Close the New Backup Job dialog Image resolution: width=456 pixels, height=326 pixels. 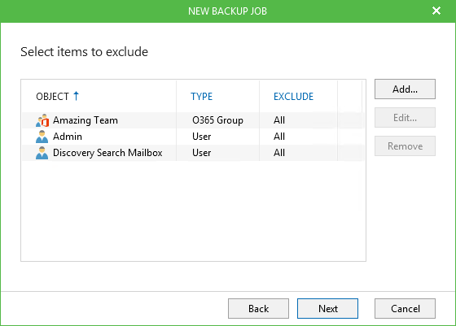click(x=436, y=11)
